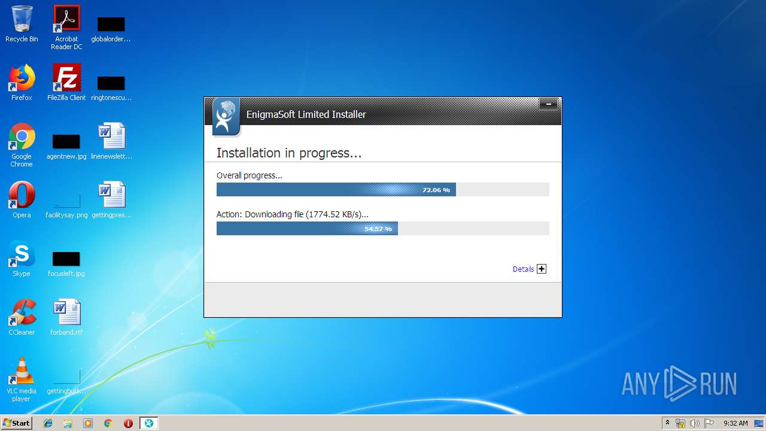Switch to EnigmaSoft installer taskbar button

(x=149, y=423)
